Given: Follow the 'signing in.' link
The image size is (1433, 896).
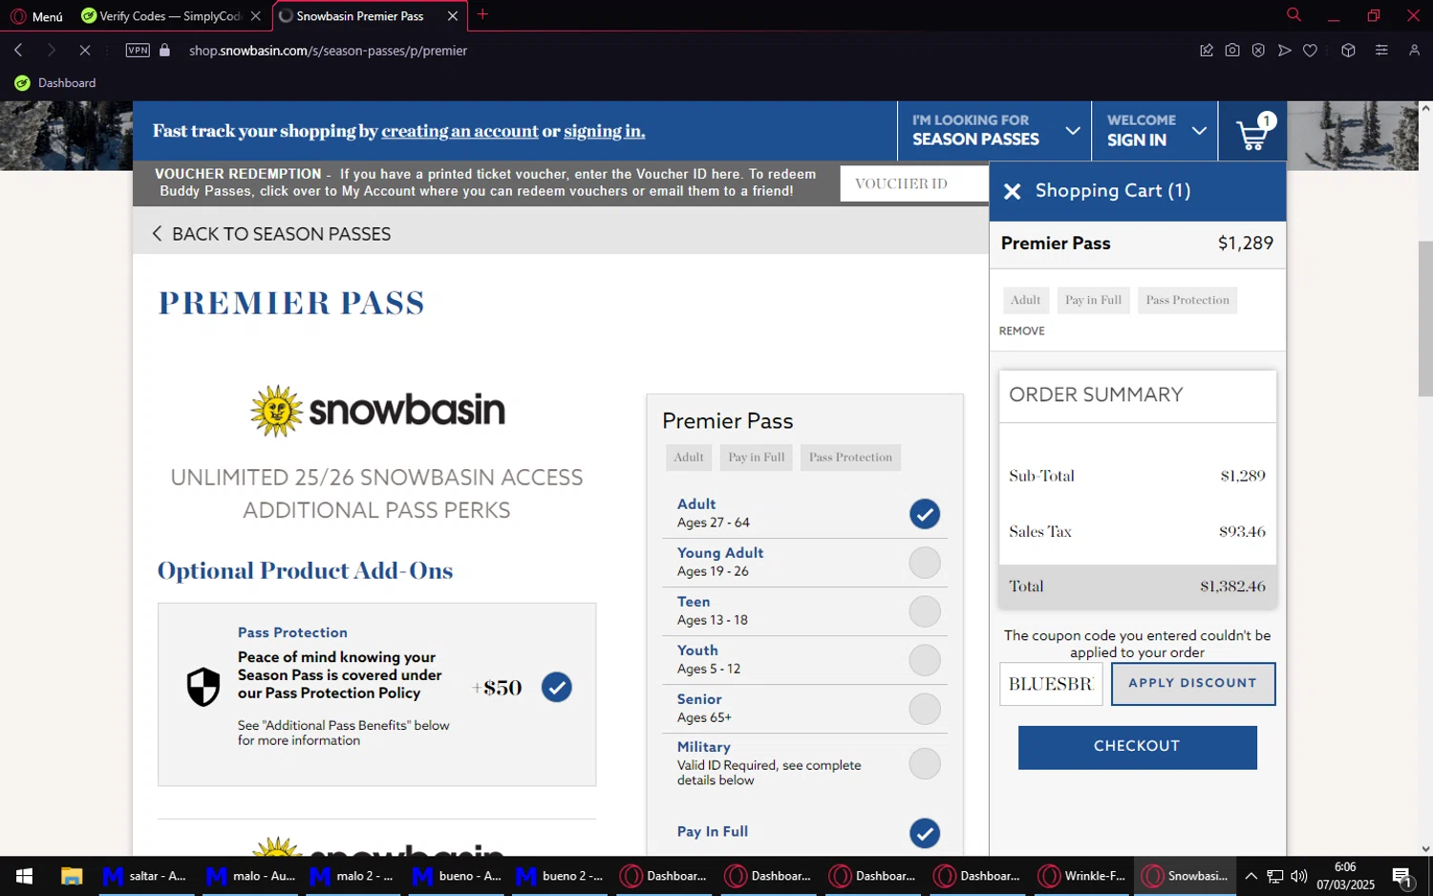Looking at the screenshot, I should pos(604,131).
